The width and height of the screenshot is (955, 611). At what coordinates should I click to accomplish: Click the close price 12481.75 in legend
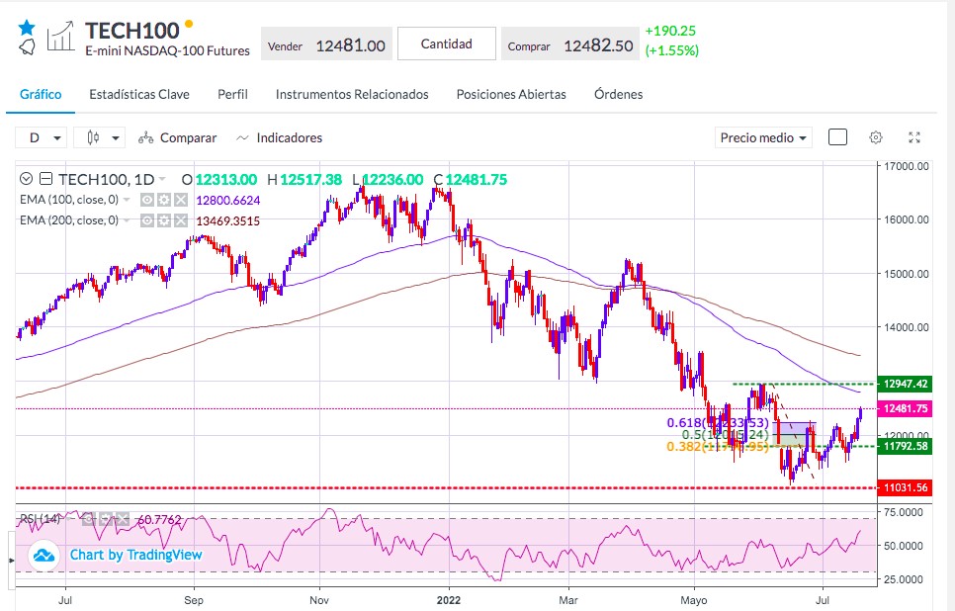(477, 180)
